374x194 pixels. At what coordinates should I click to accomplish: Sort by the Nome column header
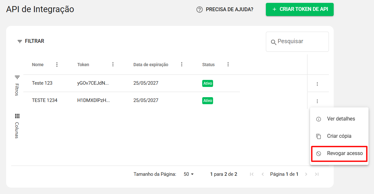tap(38, 65)
